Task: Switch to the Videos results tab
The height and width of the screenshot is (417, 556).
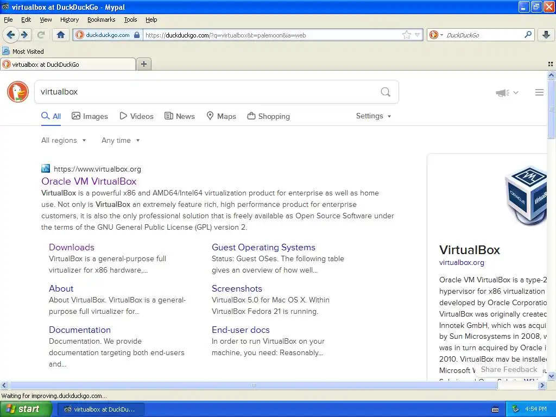Action: pos(136,116)
